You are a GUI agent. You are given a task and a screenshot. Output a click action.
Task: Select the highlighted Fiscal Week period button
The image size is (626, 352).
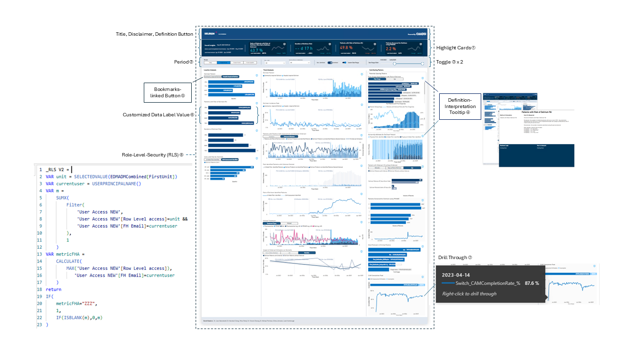pyautogui.click(x=224, y=63)
